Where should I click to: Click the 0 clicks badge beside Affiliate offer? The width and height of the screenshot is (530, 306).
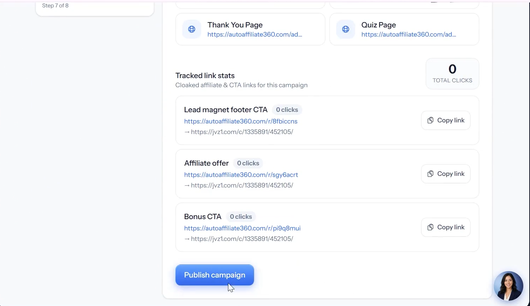point(248,163)
